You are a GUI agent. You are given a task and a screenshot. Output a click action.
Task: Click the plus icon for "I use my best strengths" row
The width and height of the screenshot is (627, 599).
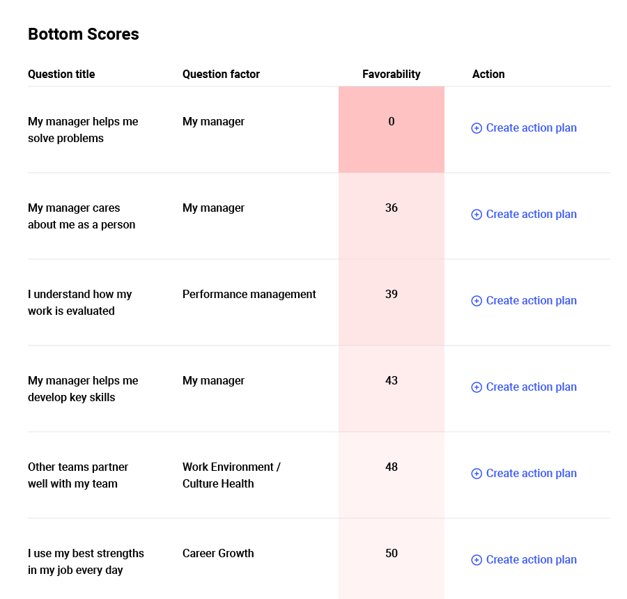[x=477, y=560]
